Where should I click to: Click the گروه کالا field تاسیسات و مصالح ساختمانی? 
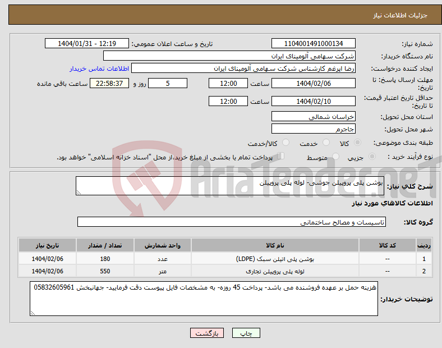(232, 222)
